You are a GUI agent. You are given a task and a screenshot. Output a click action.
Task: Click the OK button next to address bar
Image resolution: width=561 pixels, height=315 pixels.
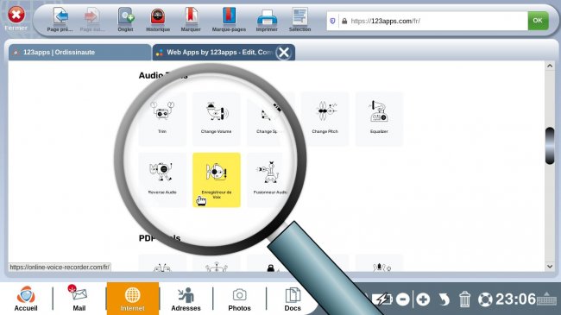point(538,21)
